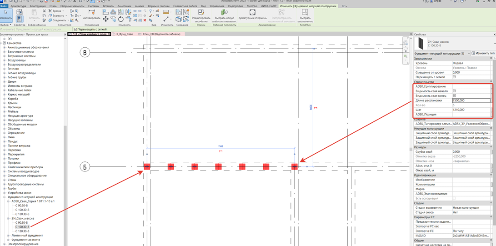Select the Offset tool in Изменить panel

[x=113, y=12]
